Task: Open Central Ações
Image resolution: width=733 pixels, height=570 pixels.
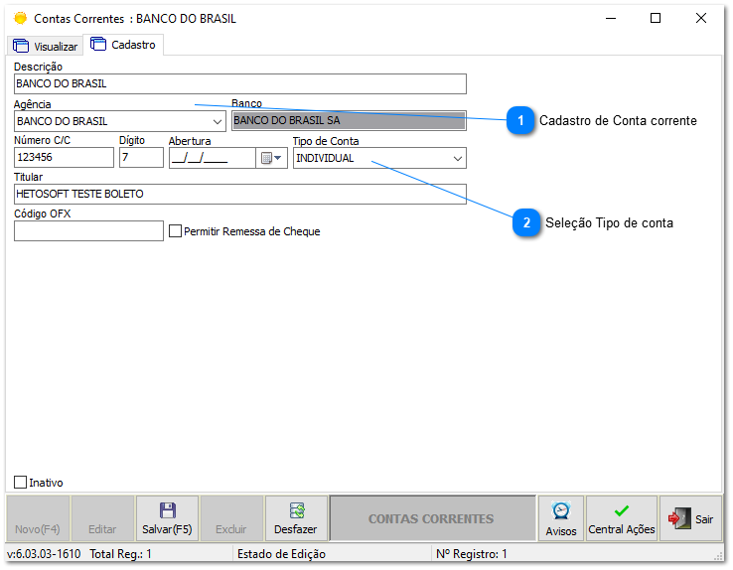Action: coord(622,518)
